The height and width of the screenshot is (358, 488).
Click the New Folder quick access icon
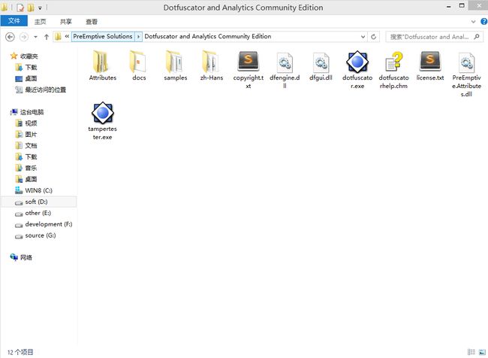pos(31,8)
